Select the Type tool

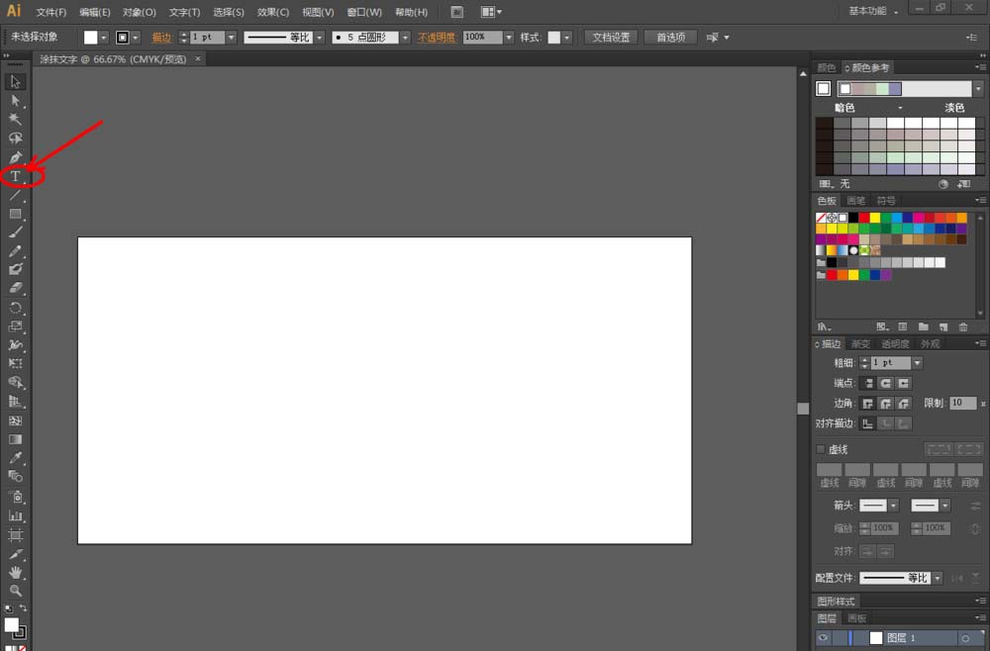(x=15, y=176)
